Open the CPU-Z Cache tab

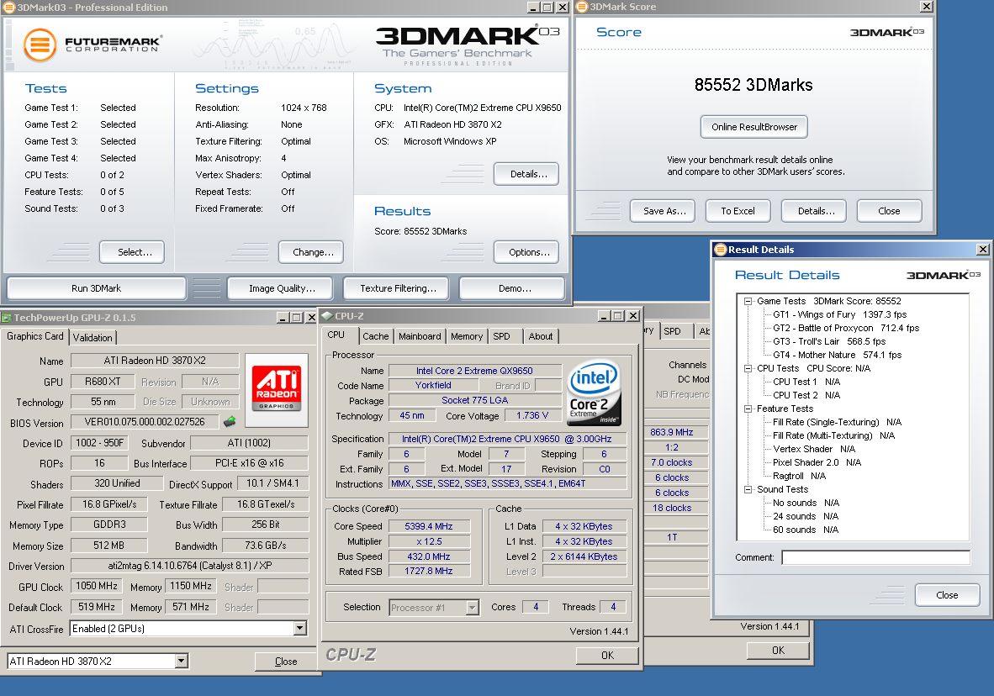[x=376, y=336]
